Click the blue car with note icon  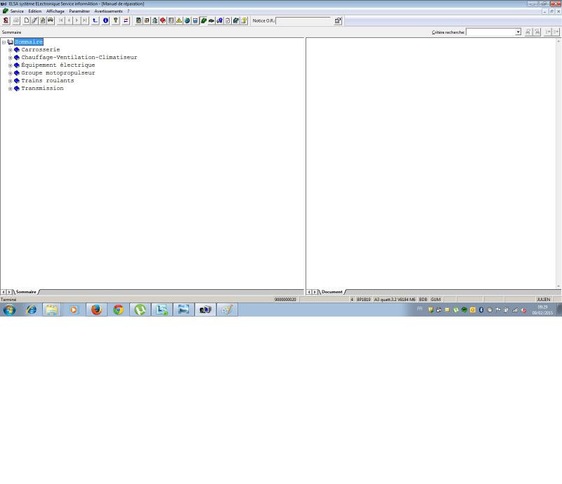[219, 20]
